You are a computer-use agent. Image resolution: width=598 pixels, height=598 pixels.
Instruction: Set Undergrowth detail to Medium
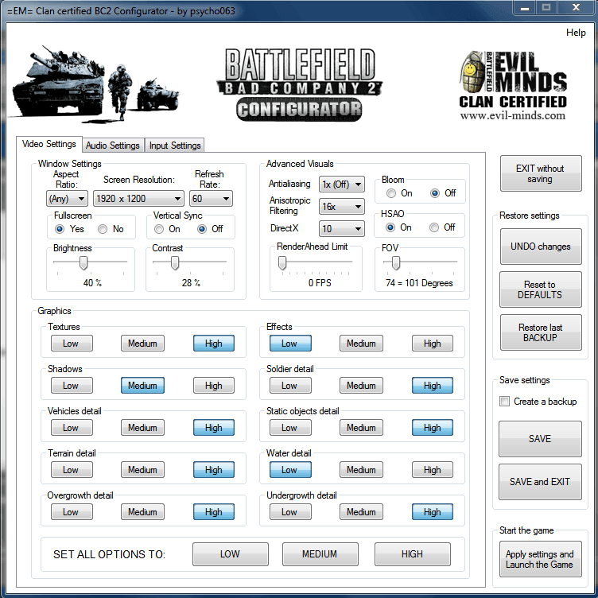point(361,512)
